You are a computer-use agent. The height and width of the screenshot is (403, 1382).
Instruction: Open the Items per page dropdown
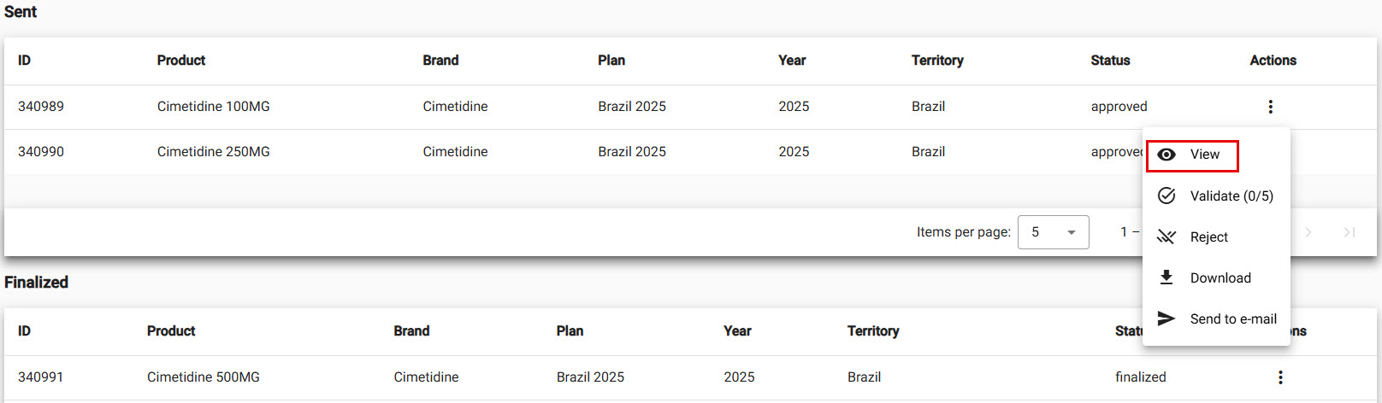pos(1053,232)
